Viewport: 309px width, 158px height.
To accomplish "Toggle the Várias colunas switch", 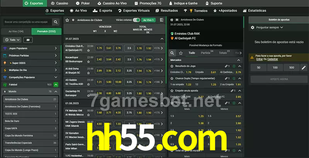I will click(x=136, y=20).
